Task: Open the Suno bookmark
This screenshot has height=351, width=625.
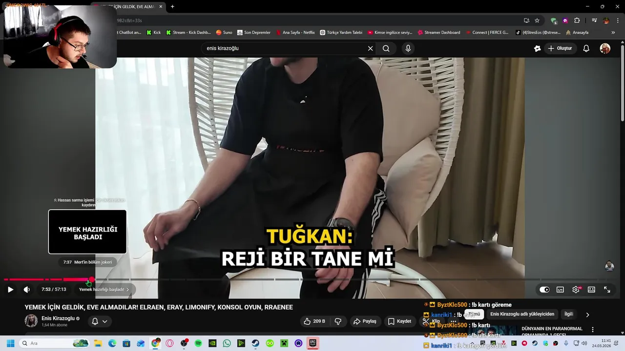Action: tap(224, 33)
